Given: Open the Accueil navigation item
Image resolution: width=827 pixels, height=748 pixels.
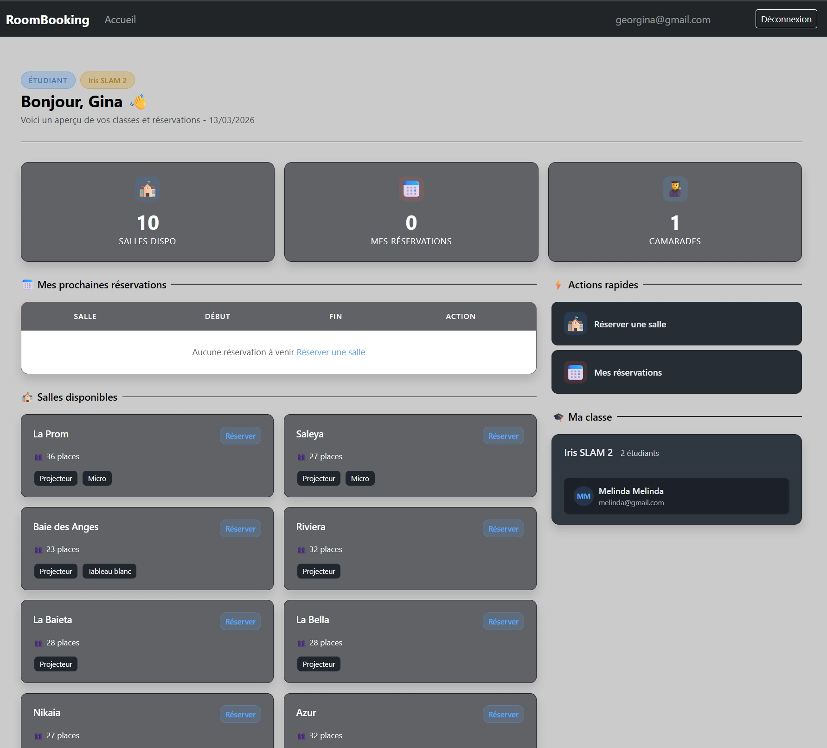Looking at the screenshot, I should pos(120,20).
